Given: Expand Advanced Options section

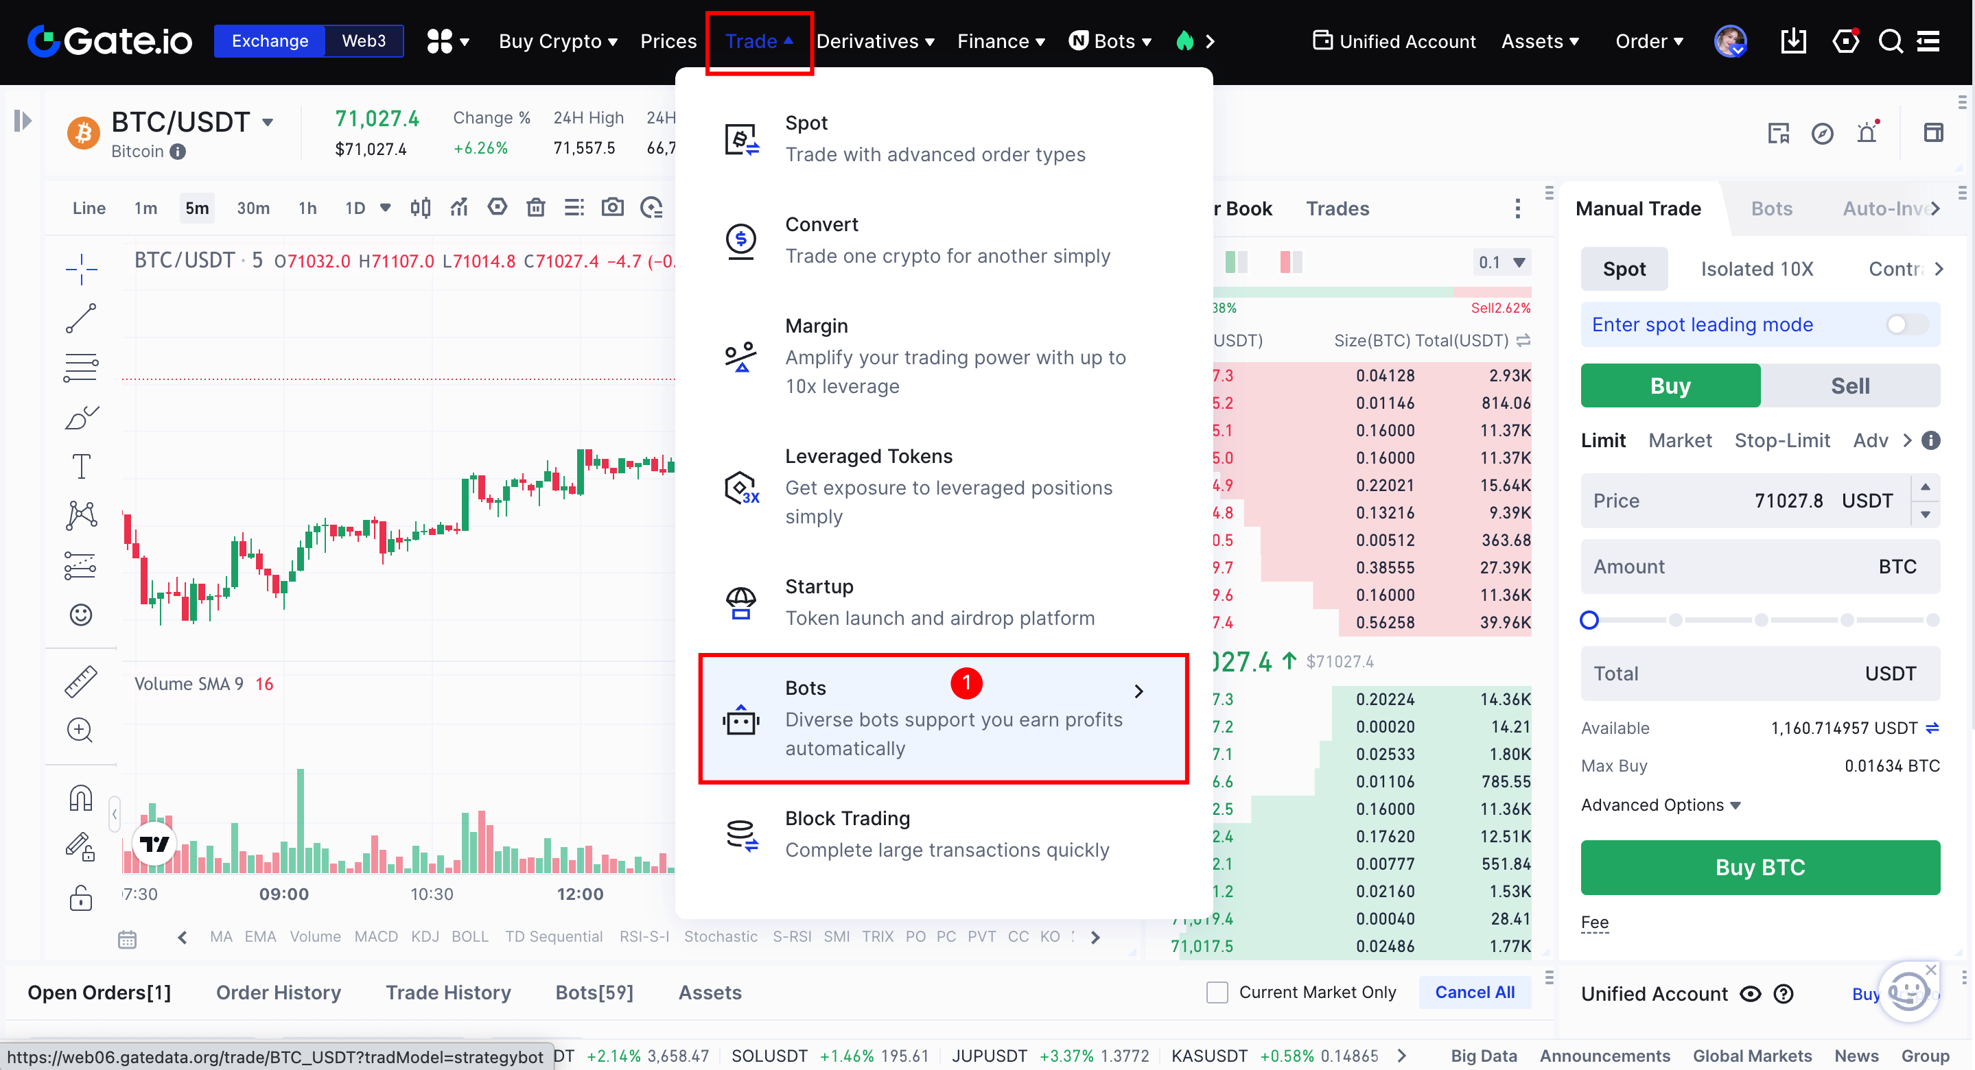Looking at the screenshot, I should [1661, 805].
